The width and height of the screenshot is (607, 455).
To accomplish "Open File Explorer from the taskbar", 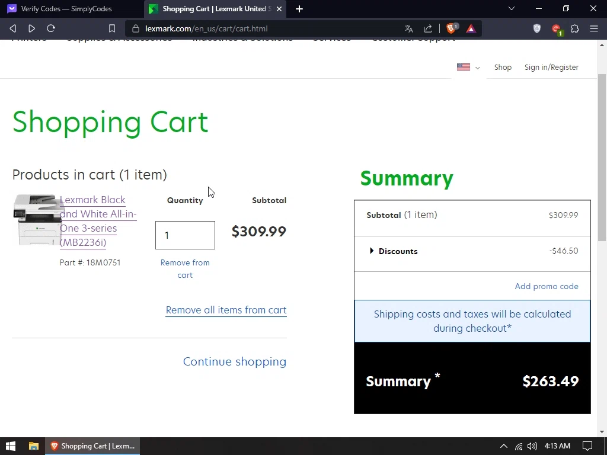I will coord(34,446).
